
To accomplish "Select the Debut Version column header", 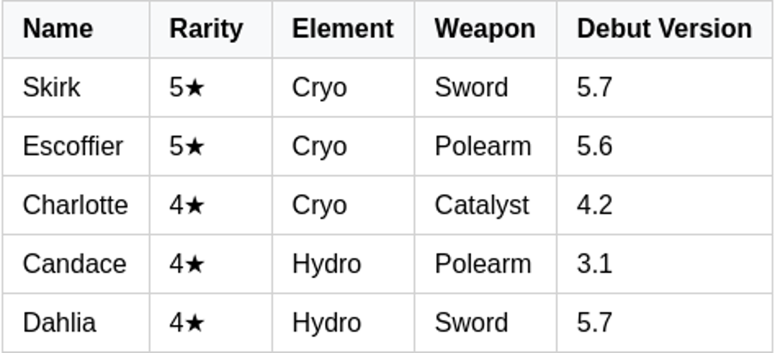I will point(664,29).
